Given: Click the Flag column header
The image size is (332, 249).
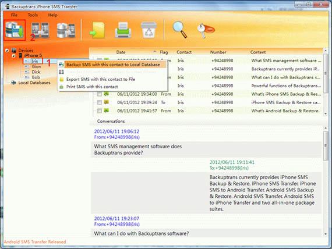Looking at the screenshot, I should (164, 52).
